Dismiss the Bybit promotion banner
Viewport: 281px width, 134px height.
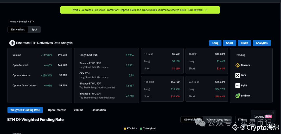[x=206, y=10]
